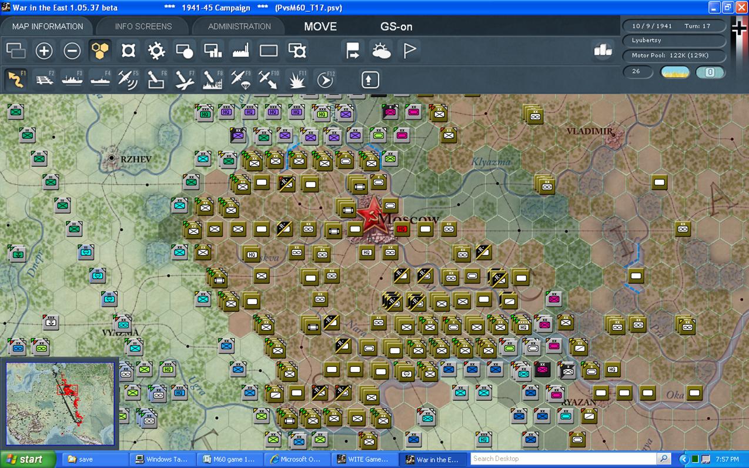Select the F2 rail mode icon
Screen dimensions: 749x468
pos(44,79)
